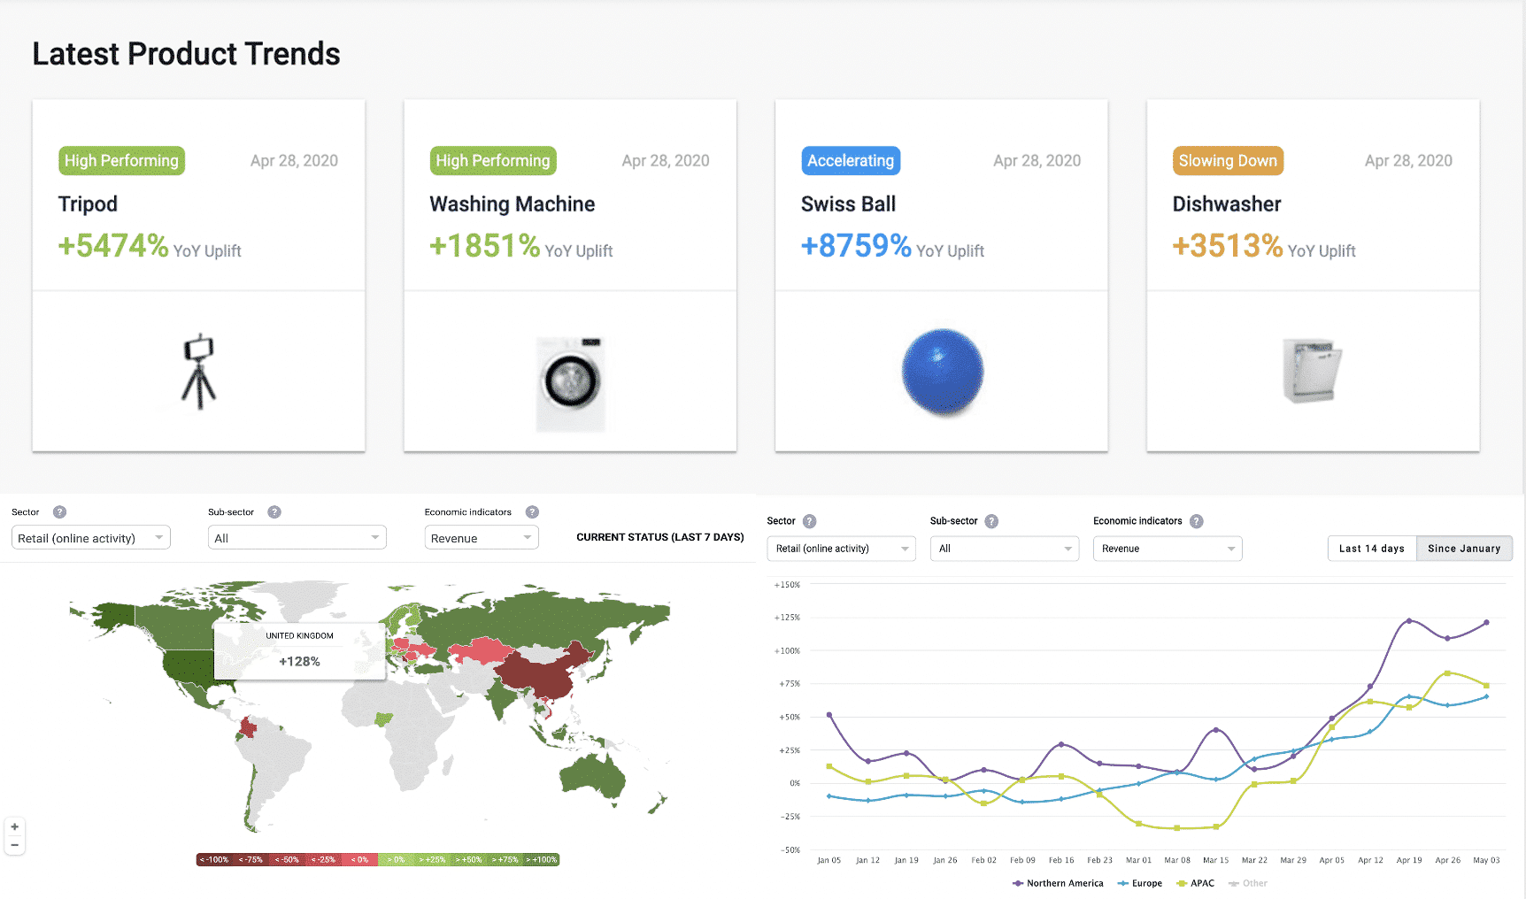Select the Since January time range

click(1464, 549)
